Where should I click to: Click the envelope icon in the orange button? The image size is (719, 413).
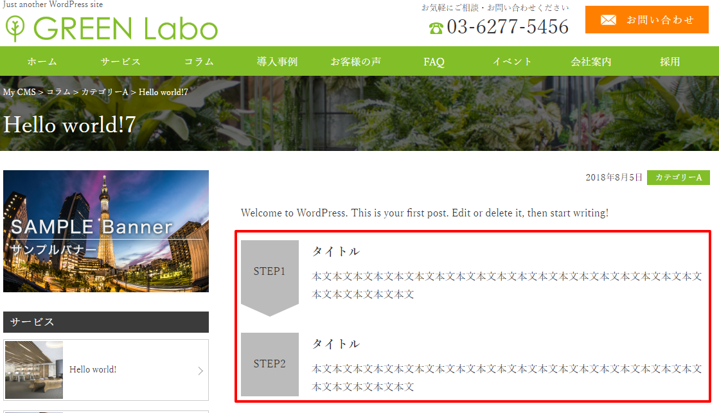tap(608, 20)
